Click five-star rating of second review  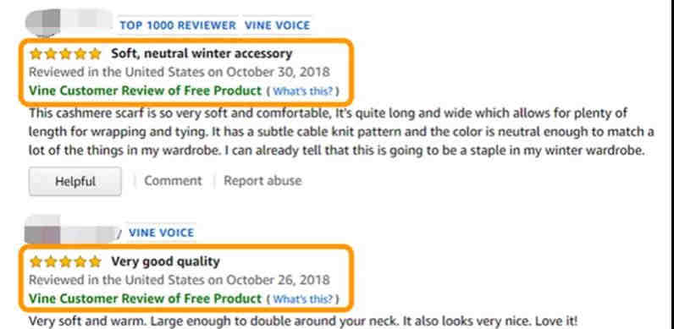pos(65,261)
